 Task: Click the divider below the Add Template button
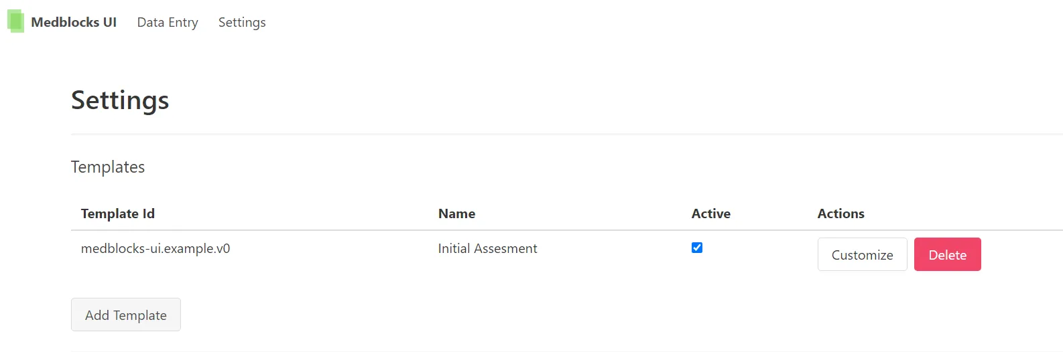pyautogui.click(x=536, y=351)
